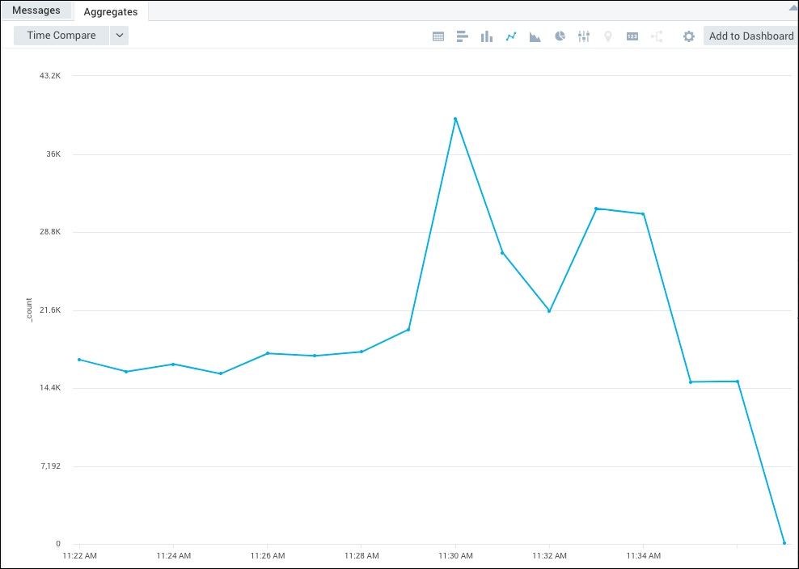799x569 pixels.
Task: Collapse panel using top-right arrow
Action: click(793, 6)
